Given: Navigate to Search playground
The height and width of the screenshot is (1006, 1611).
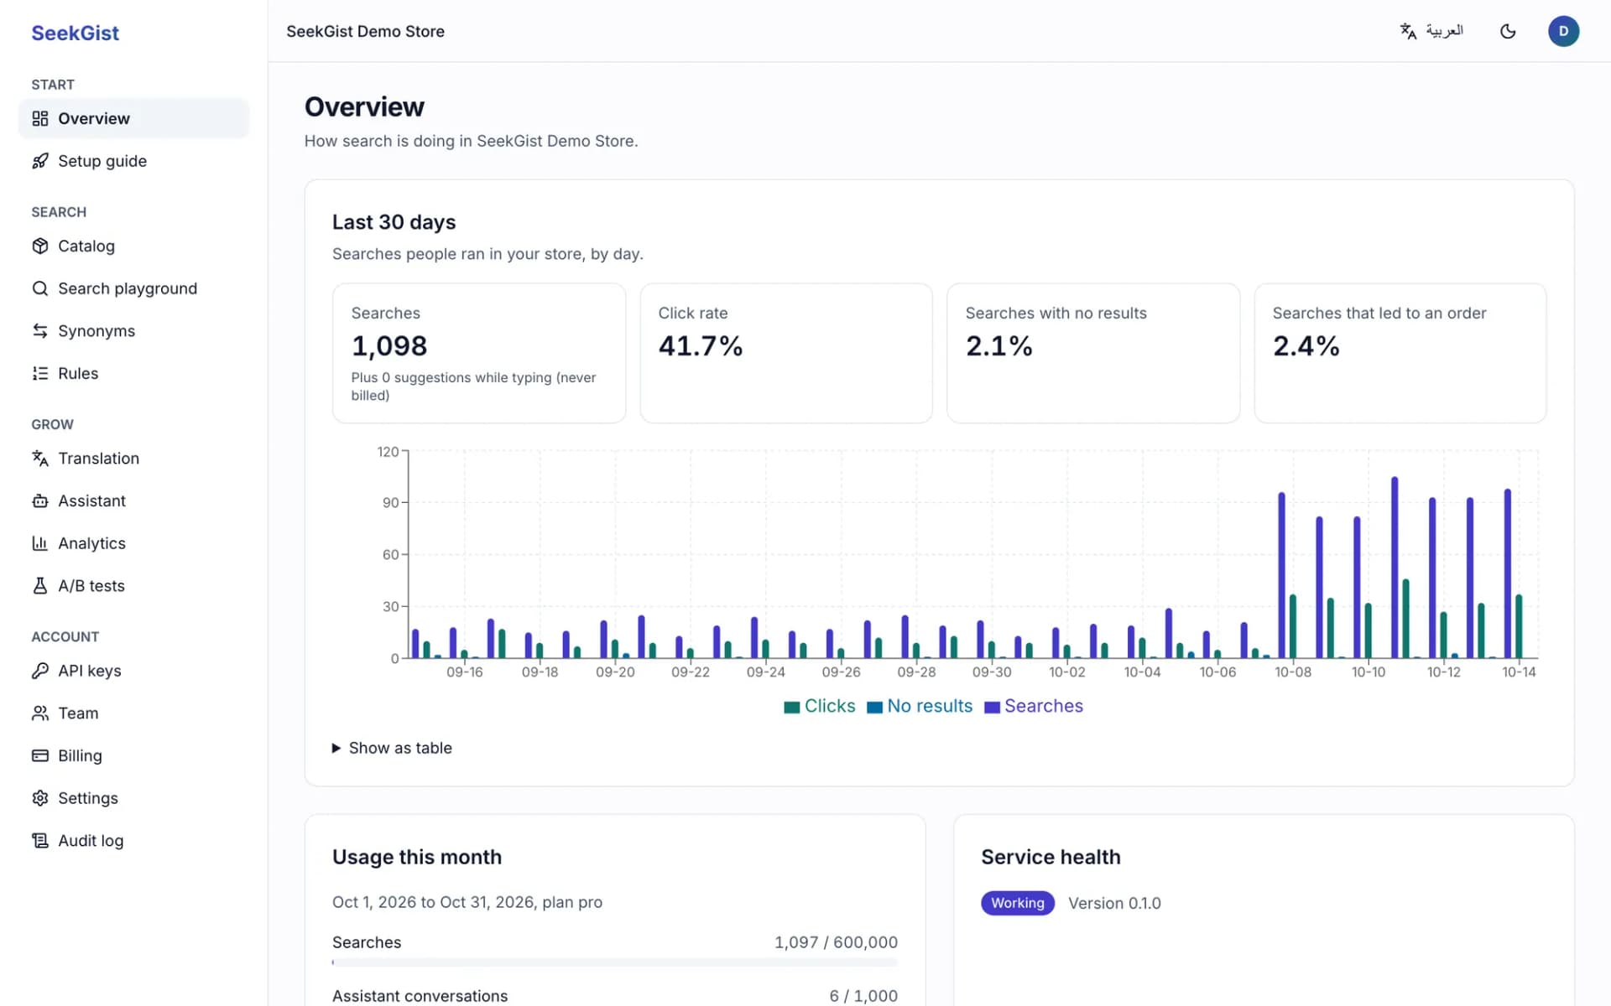Looking at the screenshot, I should coord(133,288).
